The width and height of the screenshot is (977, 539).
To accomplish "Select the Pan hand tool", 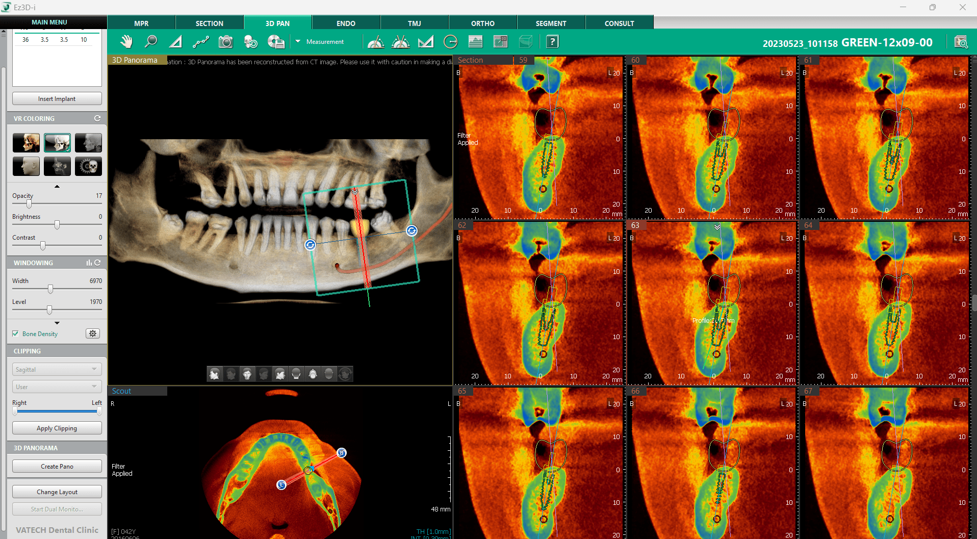I will (126, 42).
